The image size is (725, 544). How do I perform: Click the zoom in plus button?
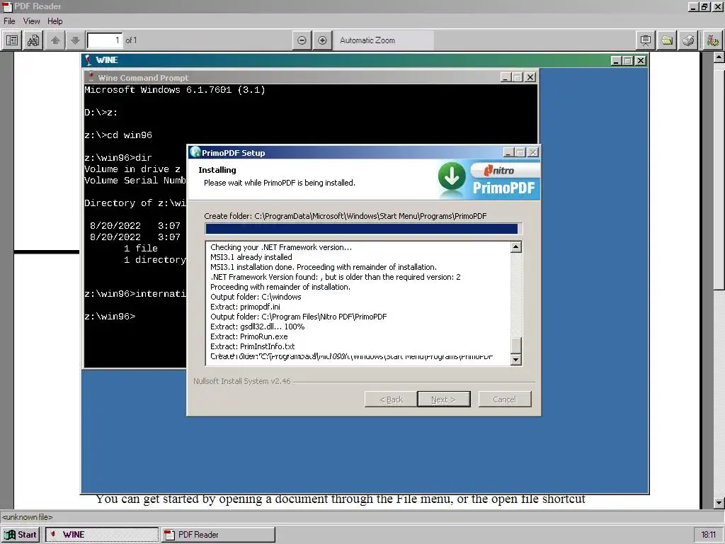(323, 40)
